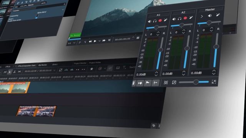Click the monitor crop/edit mode icon
The image size is (246, 138).
coord(109,40)
